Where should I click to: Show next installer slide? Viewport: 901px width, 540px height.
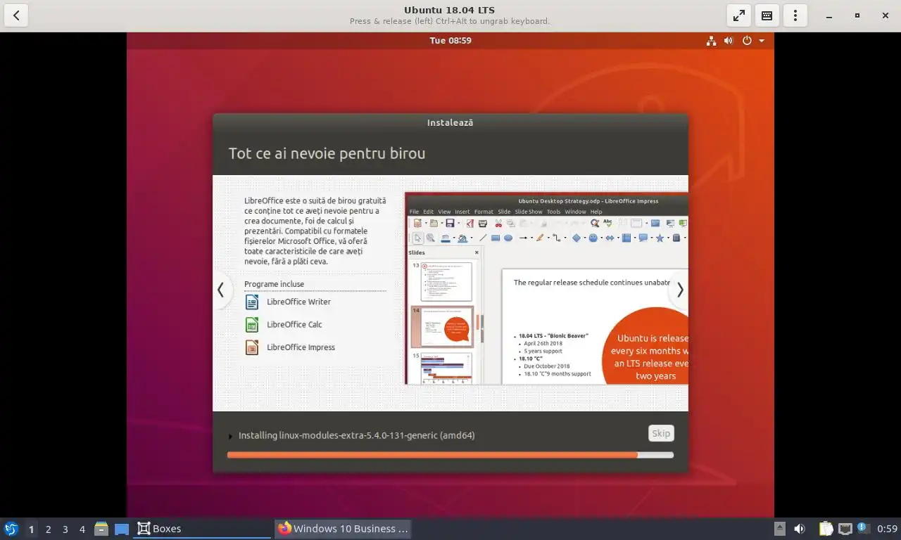click(x=680, y=290)
